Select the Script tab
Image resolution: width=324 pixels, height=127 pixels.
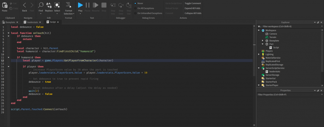coord(53,22)
